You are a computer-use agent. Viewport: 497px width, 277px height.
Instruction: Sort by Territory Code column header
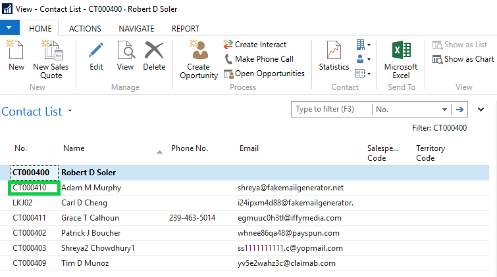(431, 153)
